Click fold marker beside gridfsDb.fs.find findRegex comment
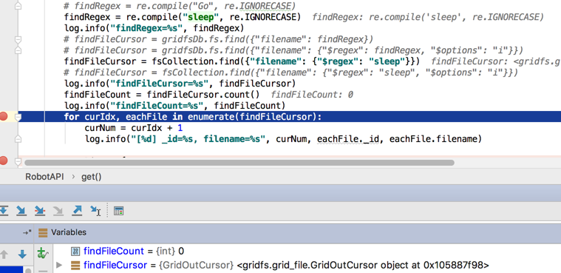This screenshot has width=561, height=273. click(18, 39)
